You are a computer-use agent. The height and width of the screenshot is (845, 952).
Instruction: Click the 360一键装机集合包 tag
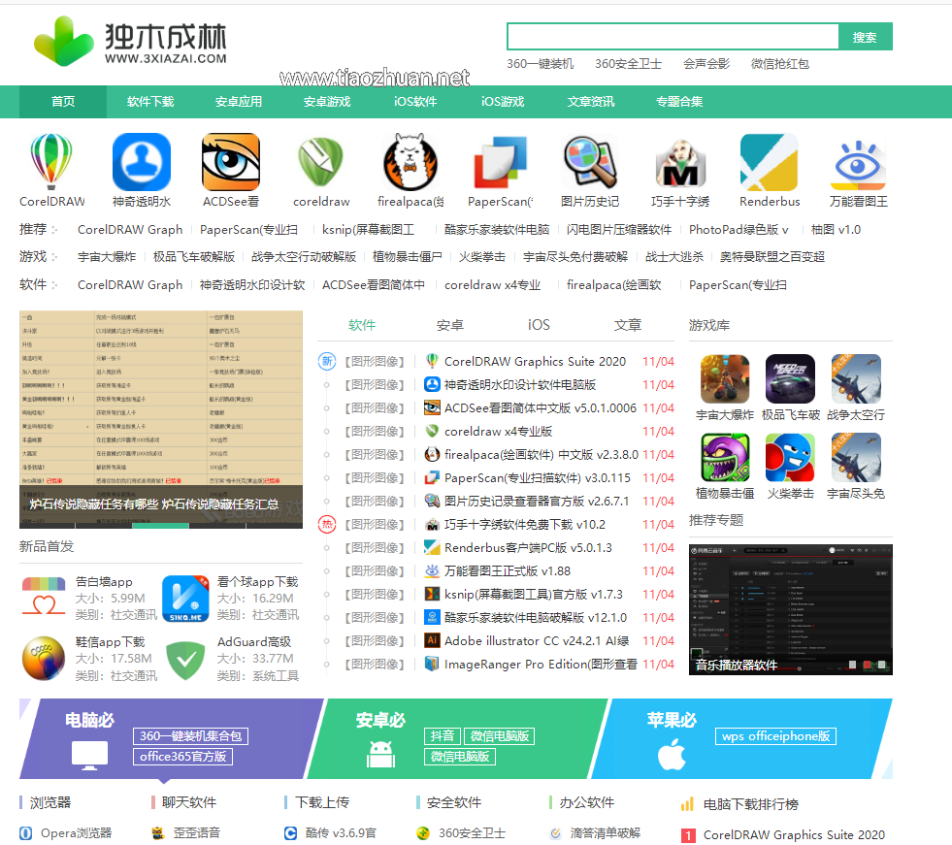point(190,735)
